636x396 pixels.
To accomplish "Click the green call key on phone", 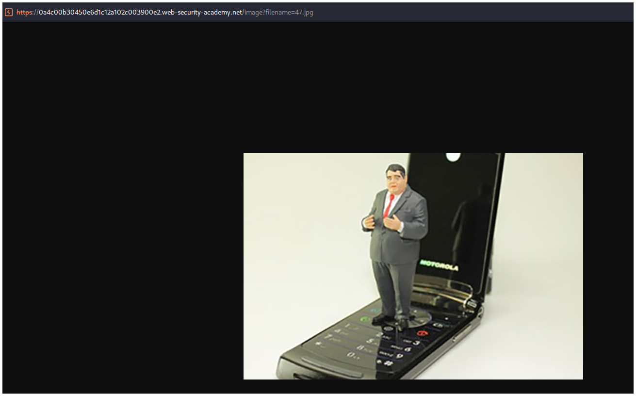I will tap(364, 320).
